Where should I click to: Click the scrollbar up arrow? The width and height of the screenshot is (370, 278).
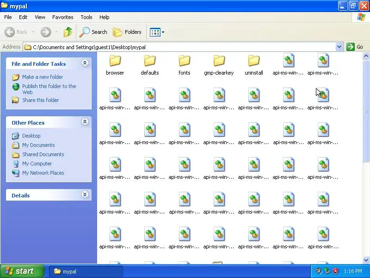366,56
